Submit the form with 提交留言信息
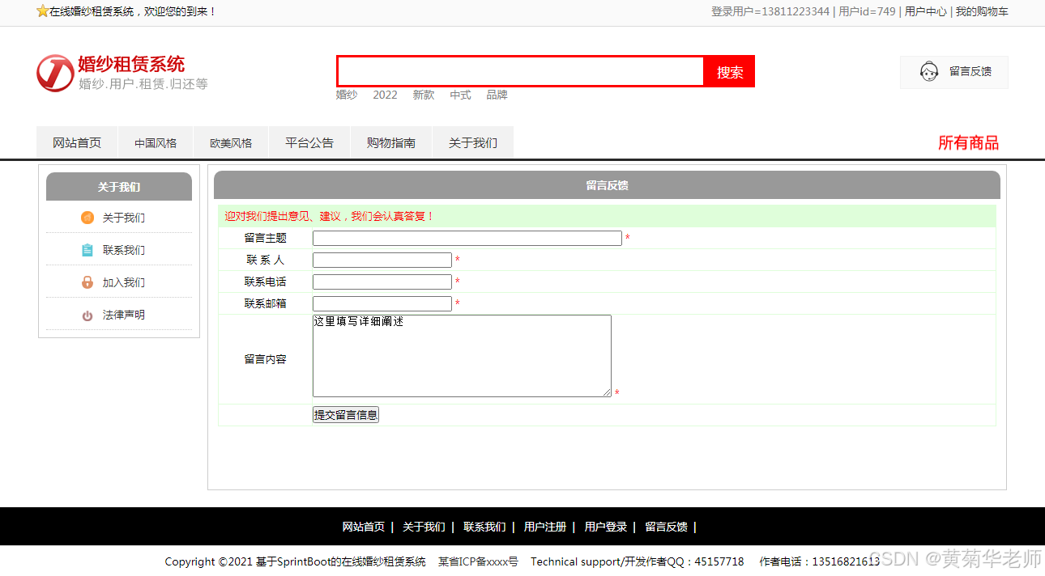This screenshot has height=576, width=1045. 346,415
